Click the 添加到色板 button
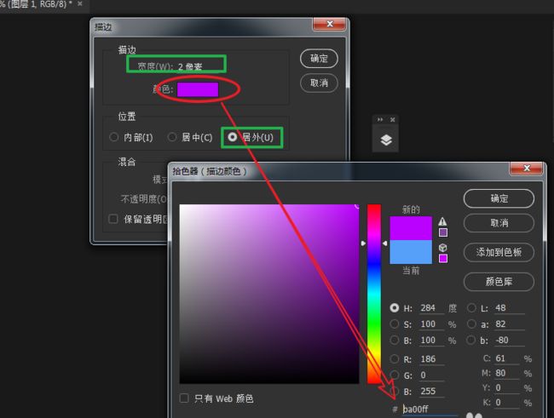The height and width of the screenshot is (418, 554). pyautogui.click(x=499, y=252)
